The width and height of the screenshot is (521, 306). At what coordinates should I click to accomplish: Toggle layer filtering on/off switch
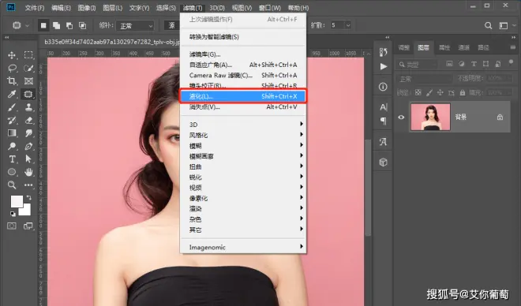(511, 62)
